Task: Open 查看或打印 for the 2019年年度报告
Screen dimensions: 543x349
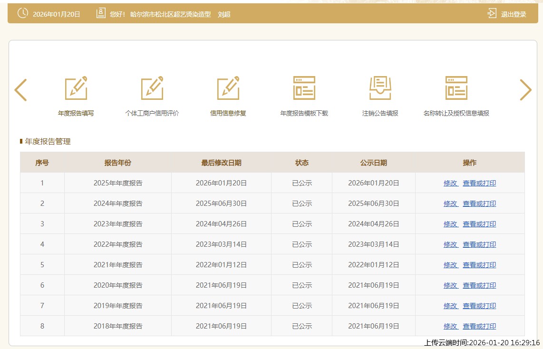Action: [479, 306]
